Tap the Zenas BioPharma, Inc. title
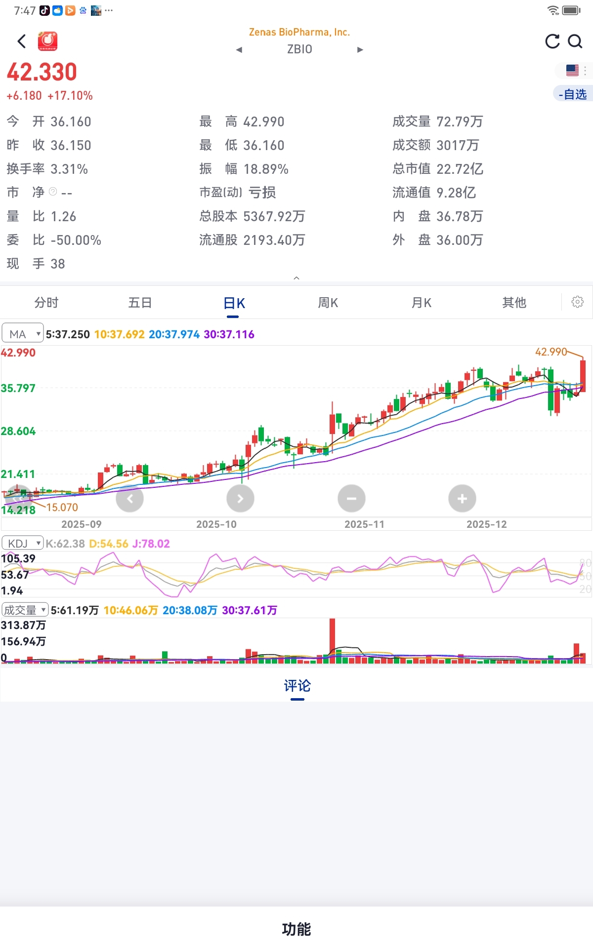This screenshot has width=593, height=948. (299, 32)
